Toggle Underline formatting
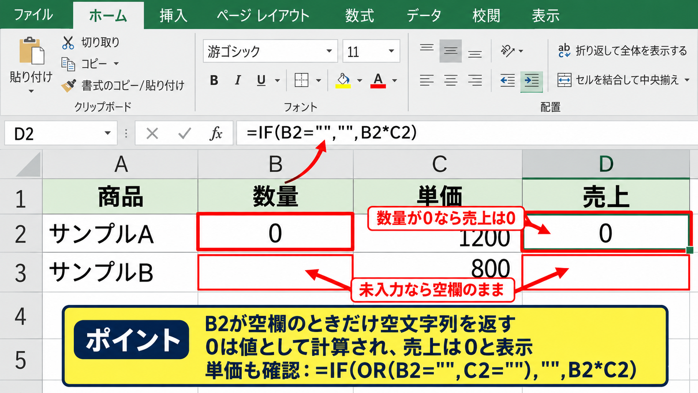The width and height of the screenshot is (698, 393). [261, 80]
